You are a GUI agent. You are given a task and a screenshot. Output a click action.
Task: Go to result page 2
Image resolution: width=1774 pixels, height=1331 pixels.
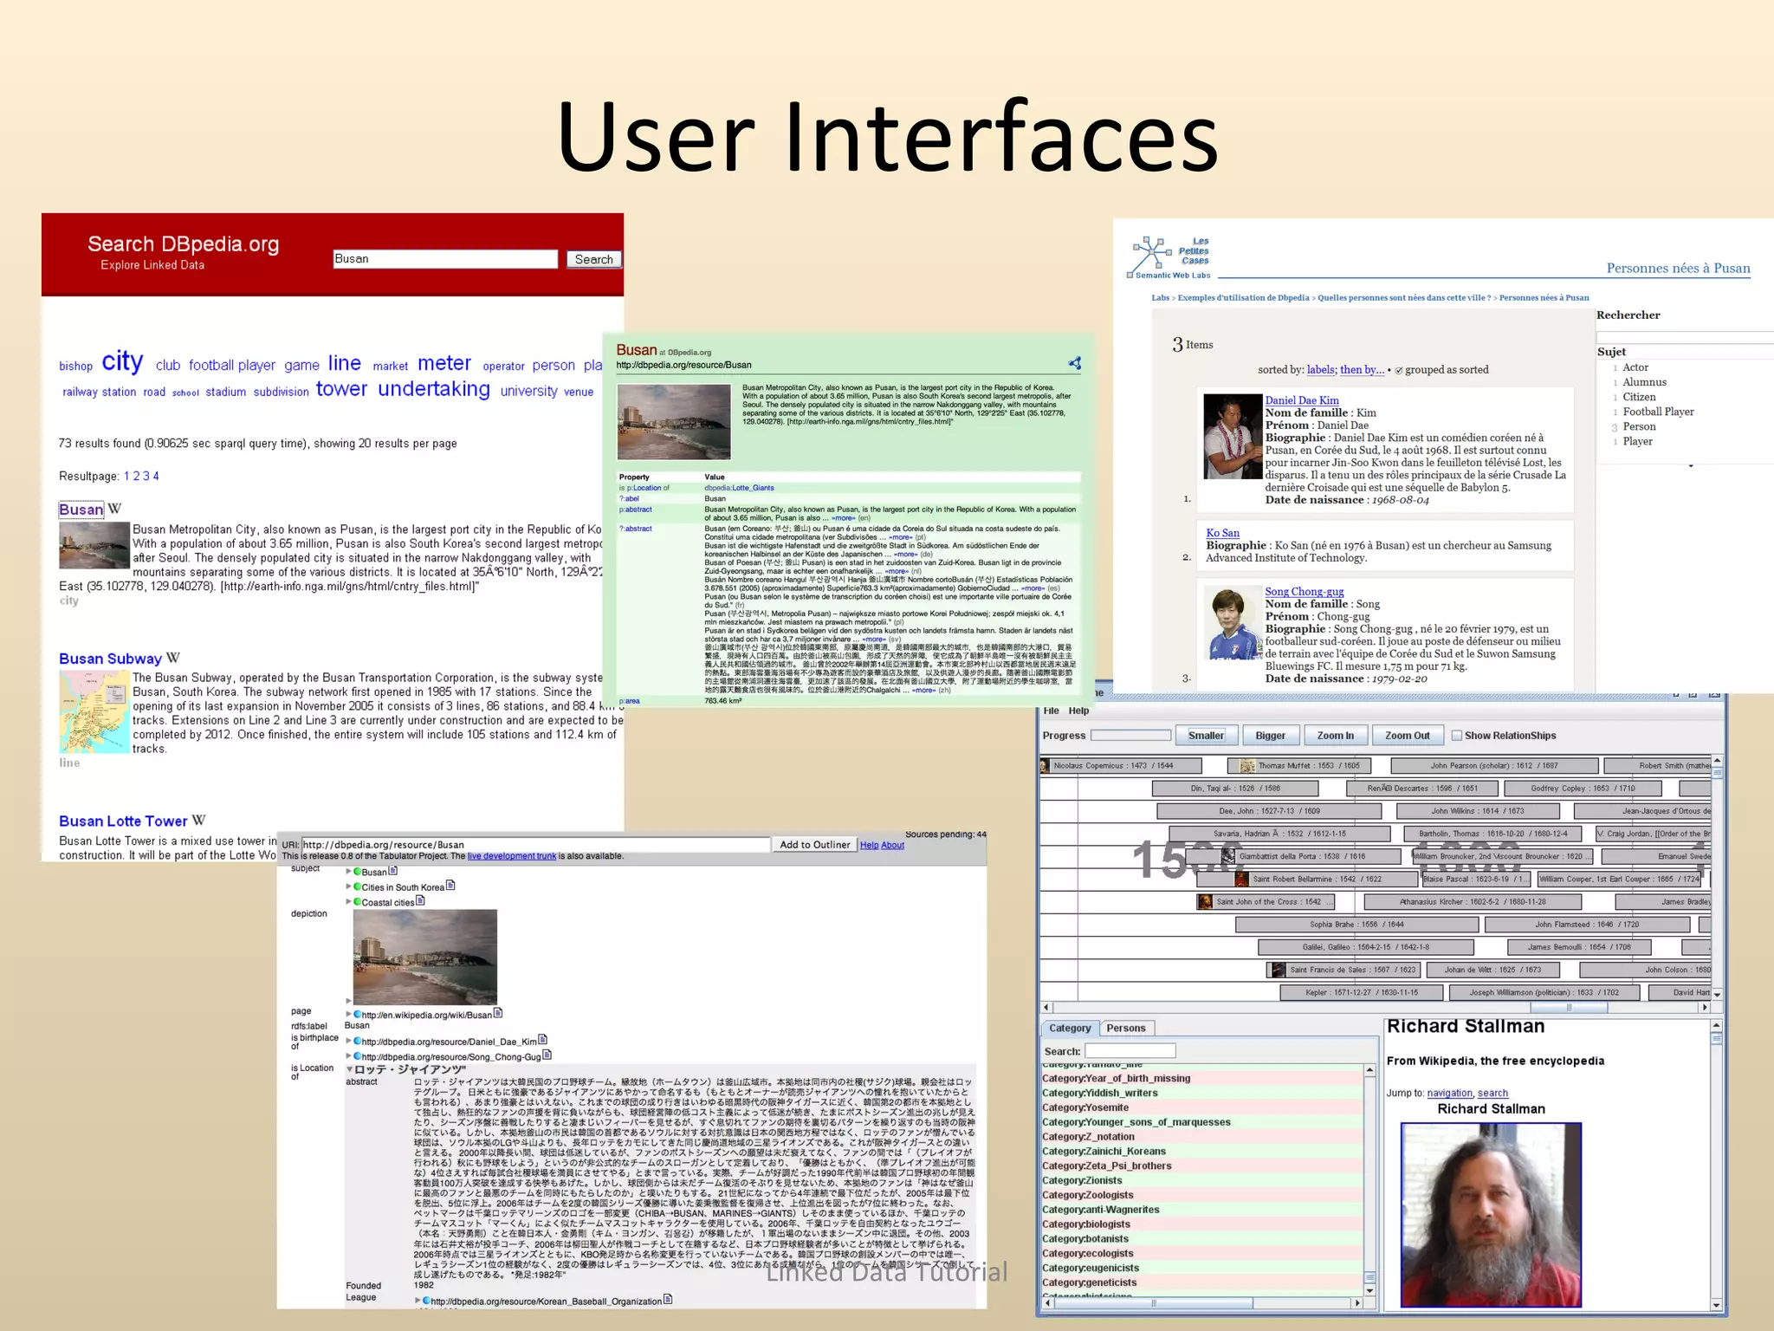pyautogui.click(x=136, y=476)
